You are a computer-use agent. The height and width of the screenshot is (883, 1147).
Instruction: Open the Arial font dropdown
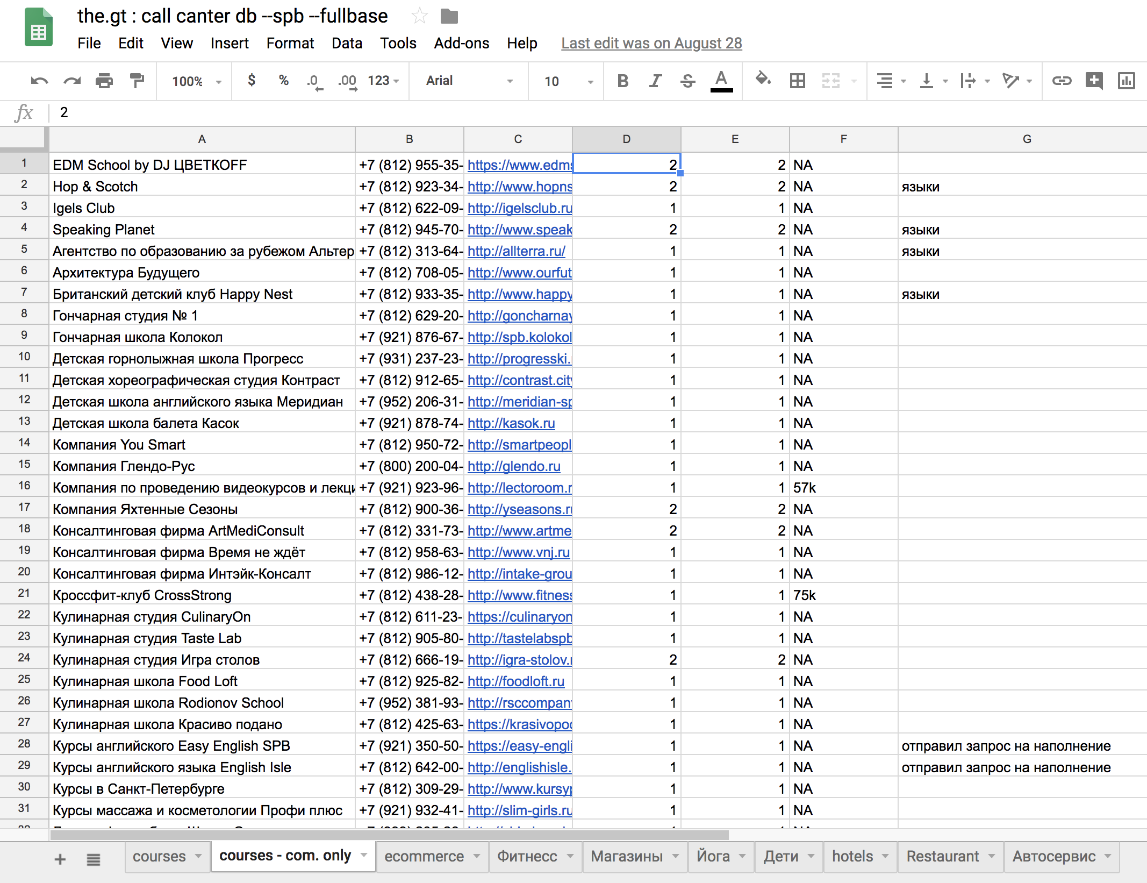pyautogui.click(x=470, y=81)
